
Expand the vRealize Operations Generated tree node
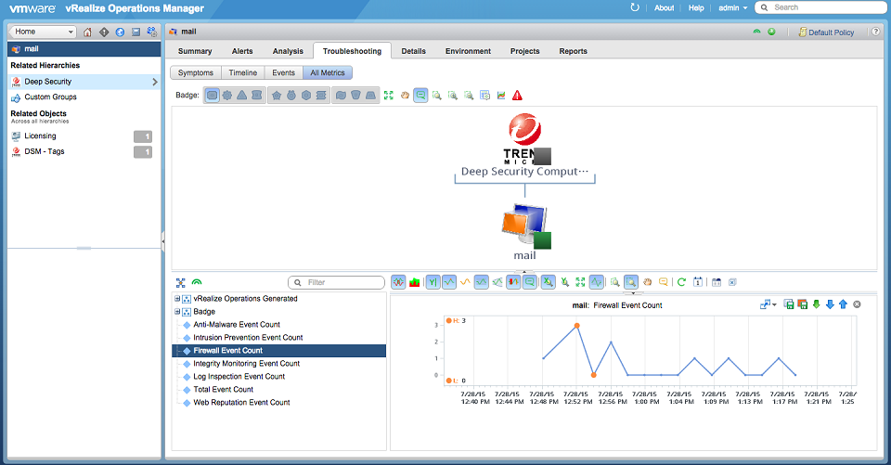pos(177,299)
